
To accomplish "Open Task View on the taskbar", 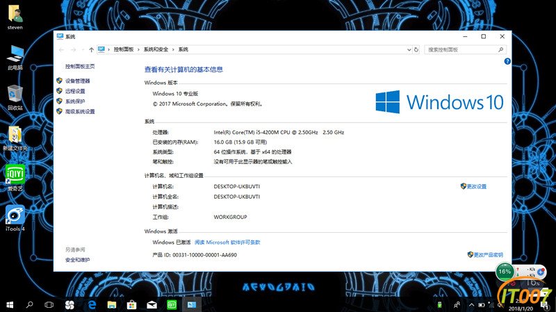I will click(49, 305).
